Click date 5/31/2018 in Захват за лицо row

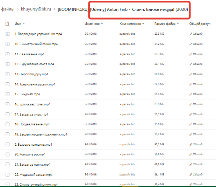click(x=91, y=114)
